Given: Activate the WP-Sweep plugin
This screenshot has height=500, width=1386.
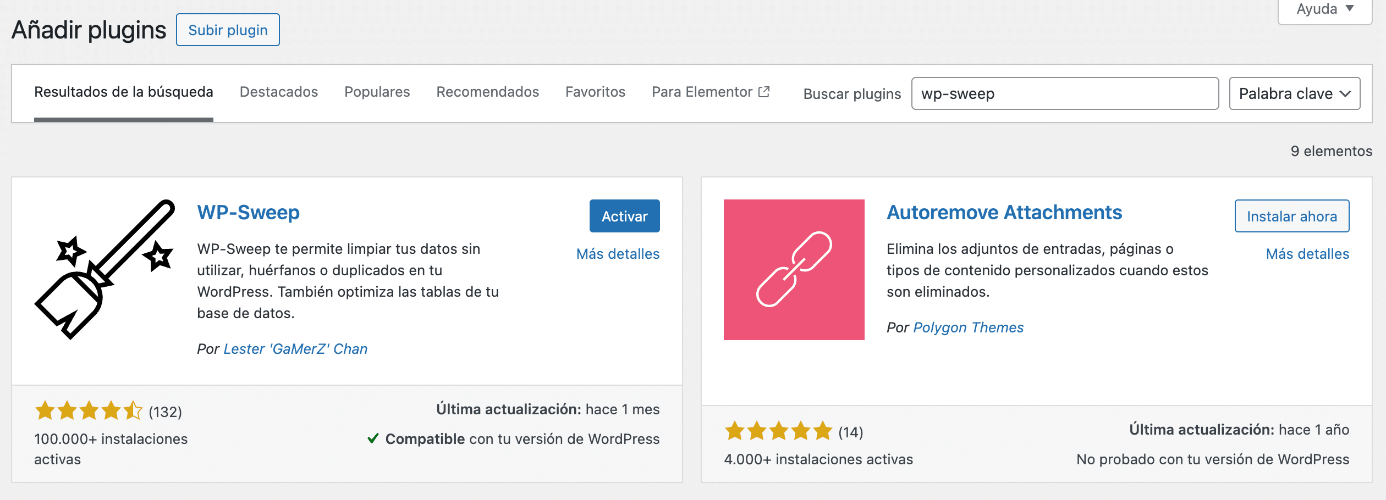Looking at the screenshot, I should (624, 216).
